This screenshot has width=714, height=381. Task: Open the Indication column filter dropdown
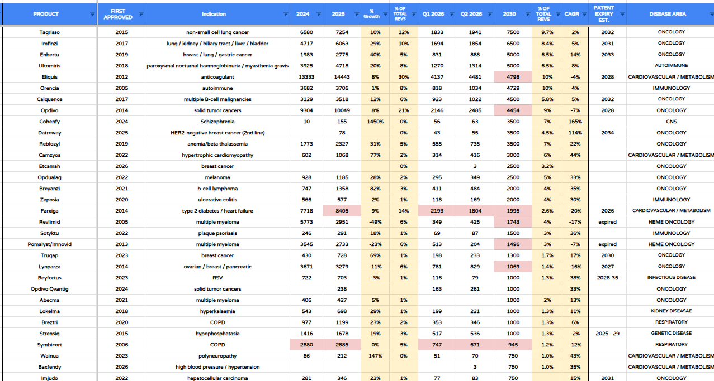[x=286, y=14]
